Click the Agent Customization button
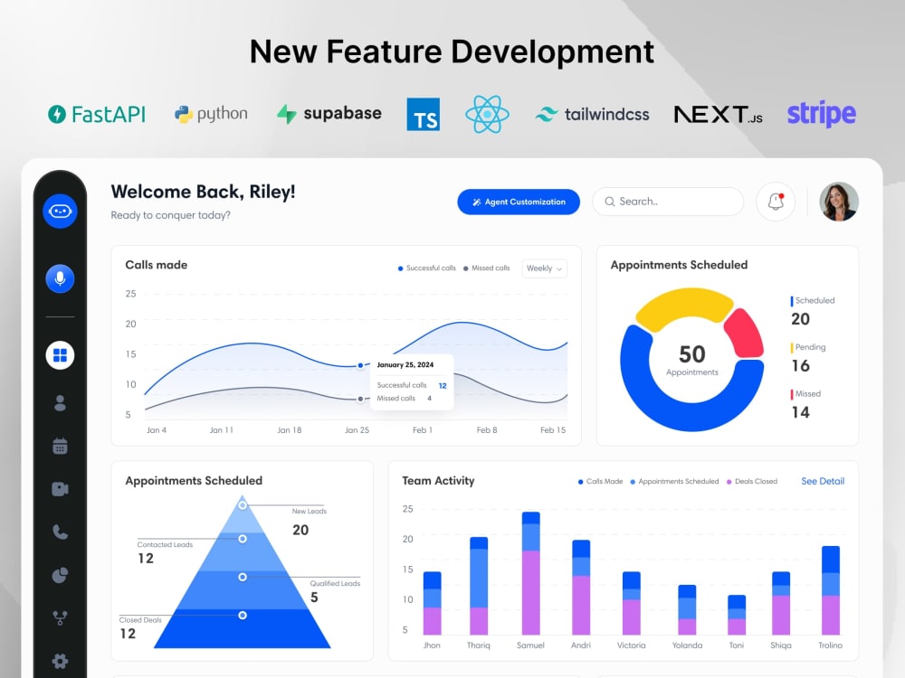The image size is (905, 678). (519, 202)
